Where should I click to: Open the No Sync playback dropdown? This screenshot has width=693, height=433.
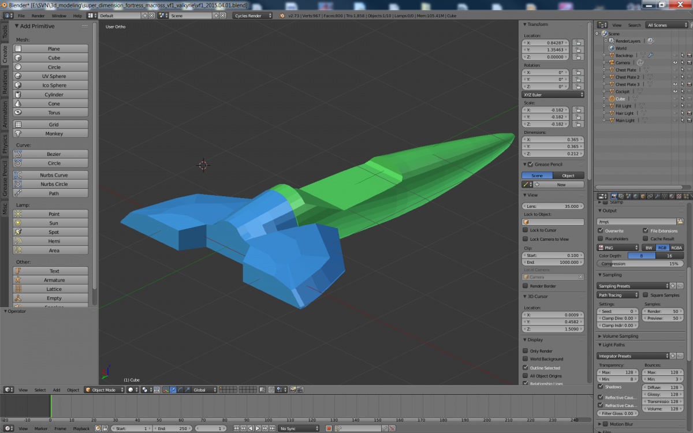pos(299,428)
